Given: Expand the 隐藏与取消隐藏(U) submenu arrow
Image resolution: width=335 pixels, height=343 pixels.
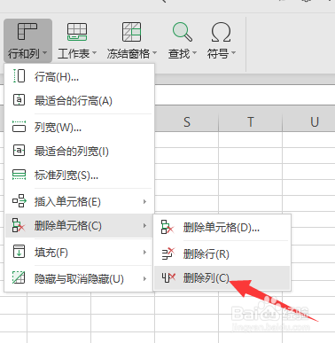Looking at the screenshot, I should [144, 278].
